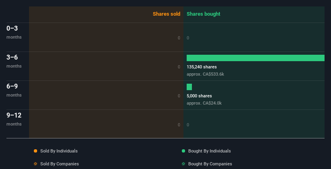Click the approx. CA$533.6k amount
This screenshot has height=169, width=331.
click(x=205, y=74)
